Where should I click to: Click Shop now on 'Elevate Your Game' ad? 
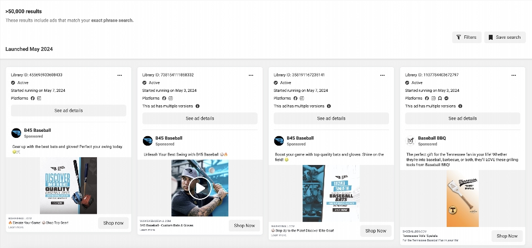pyautogui.click(x=113, y=223)
